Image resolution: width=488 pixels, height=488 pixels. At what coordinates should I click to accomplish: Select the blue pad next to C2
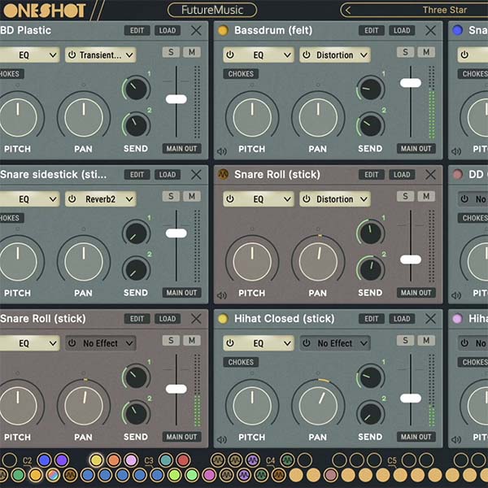[x=45, y=460]
